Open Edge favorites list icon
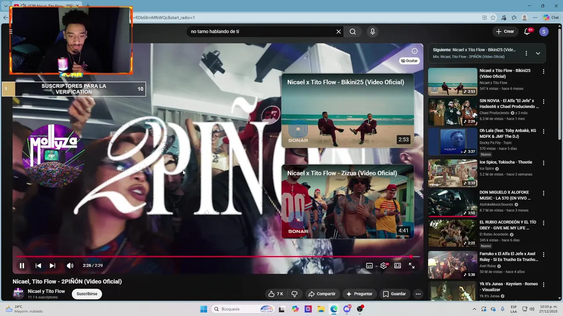This screenshot has width=563, height=316. tap(514, 18)
